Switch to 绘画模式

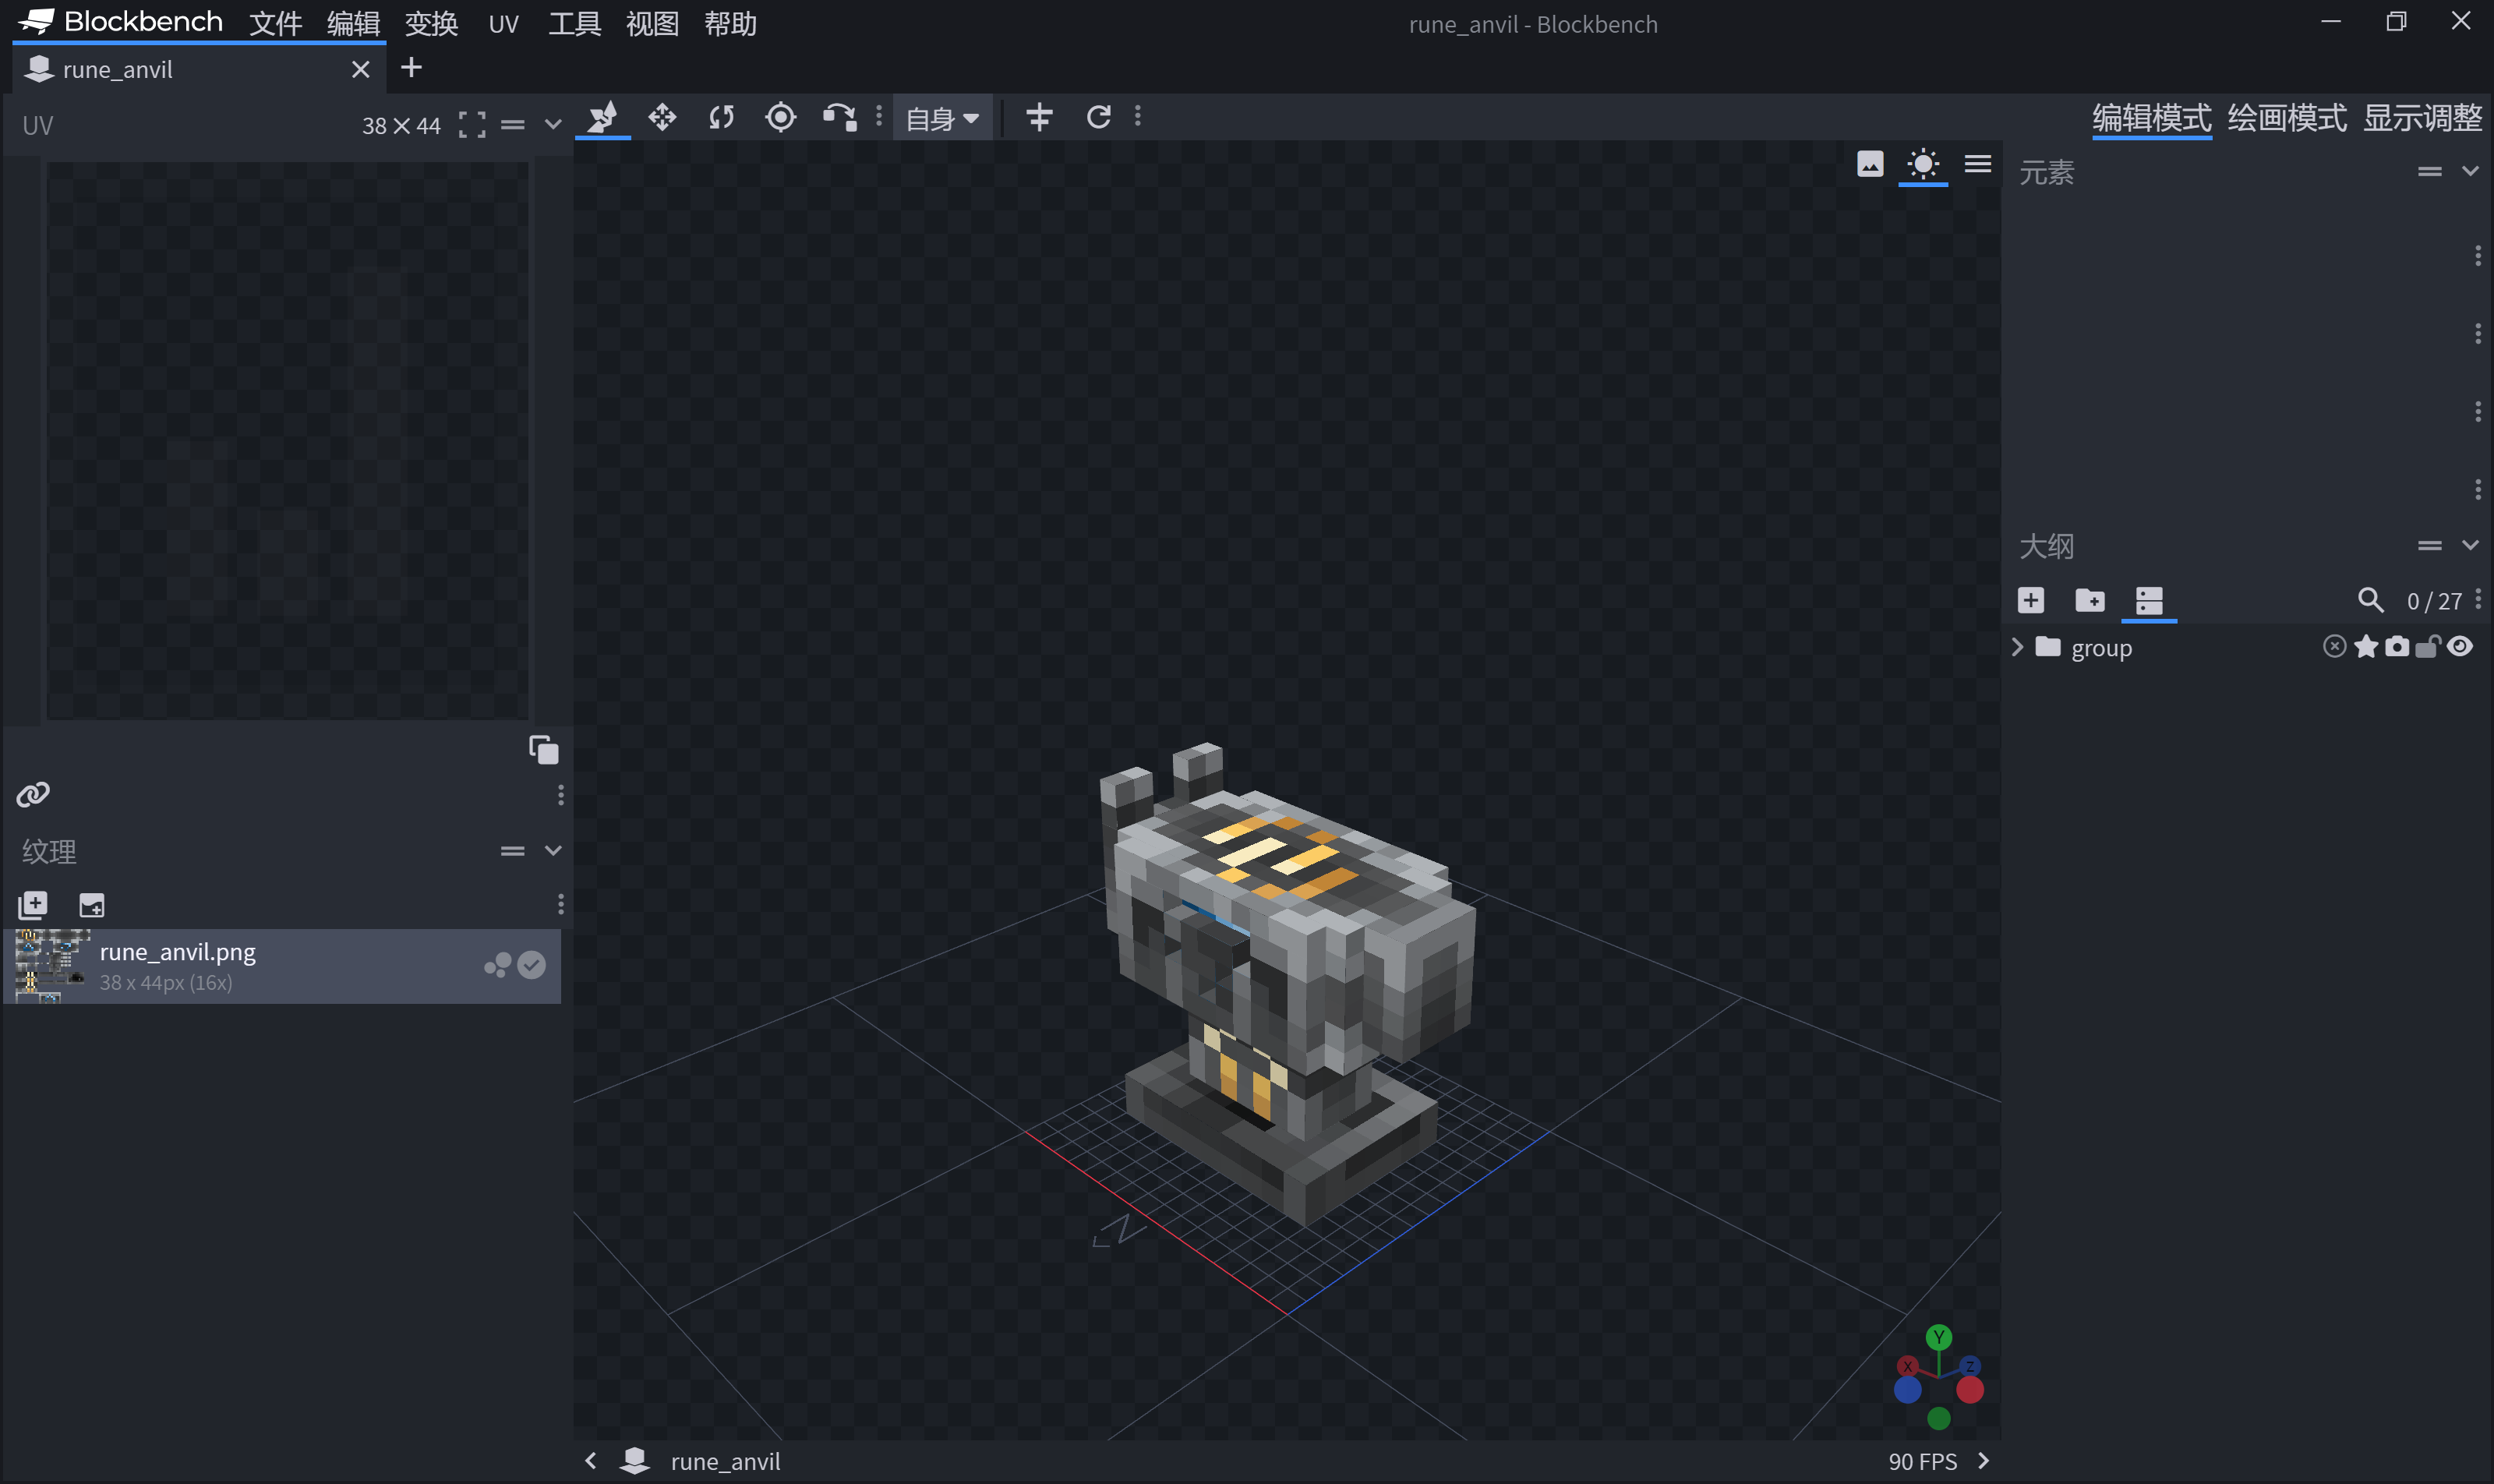(x=2287, y=118)
